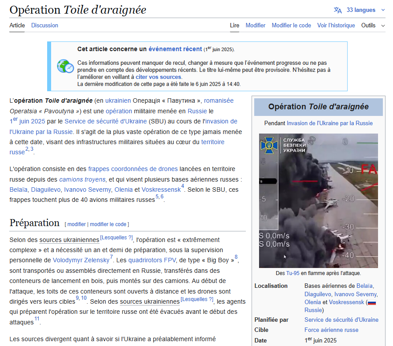393x346 pixels.
Task: Click the globe clock recent event icon
Action: coord(65,66)
